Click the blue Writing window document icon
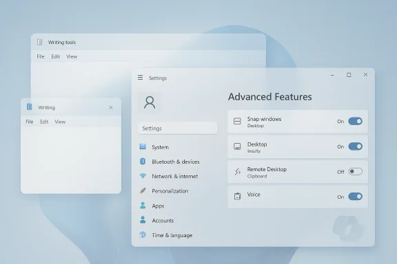Image resolution: width=397 pixels, height=264 pixels. click(x=30, y=107)
